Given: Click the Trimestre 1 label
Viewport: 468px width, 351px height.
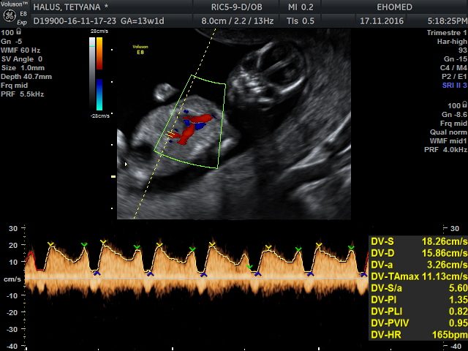Looking at the screenshot, I should pos(447,33).
